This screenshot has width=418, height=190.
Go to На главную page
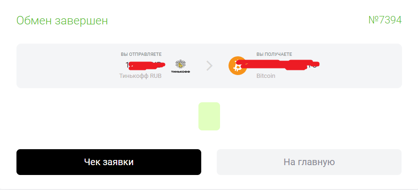[309, 162]
